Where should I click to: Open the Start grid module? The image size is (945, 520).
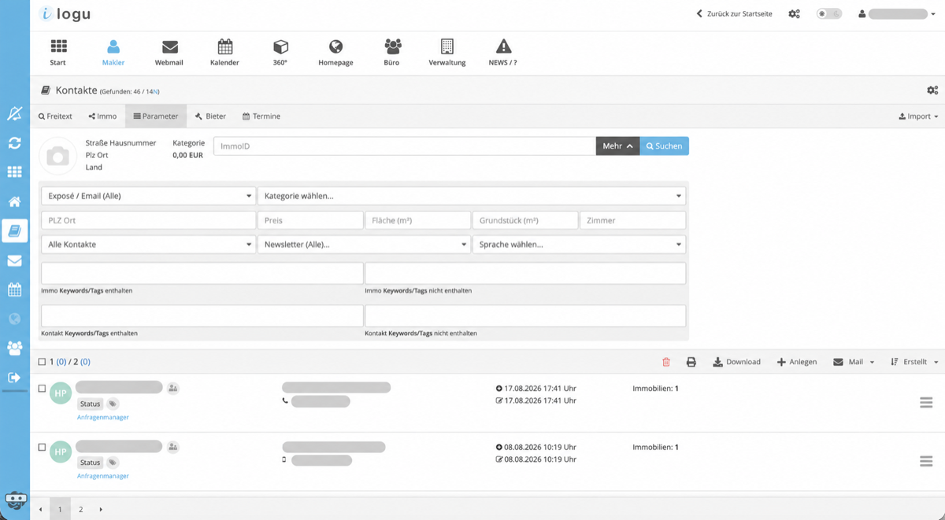pyautogui.click(x=58, y=53)
